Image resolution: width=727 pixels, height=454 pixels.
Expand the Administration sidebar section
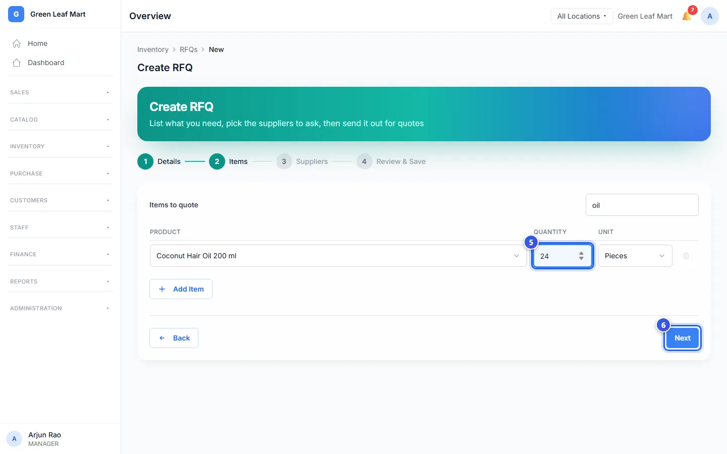click(x=60, y=308)
